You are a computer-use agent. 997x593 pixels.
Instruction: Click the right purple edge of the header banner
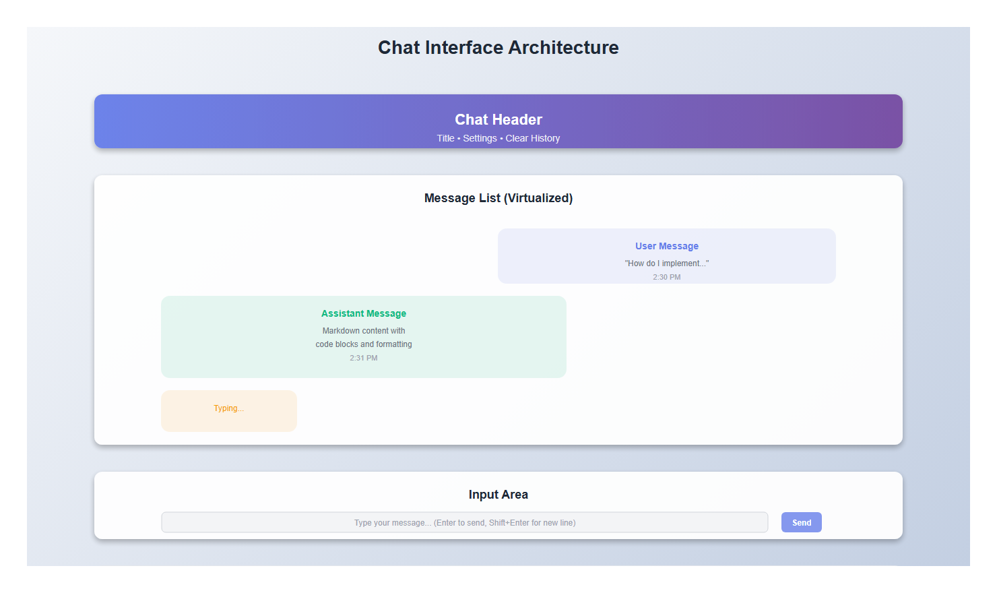889,121
